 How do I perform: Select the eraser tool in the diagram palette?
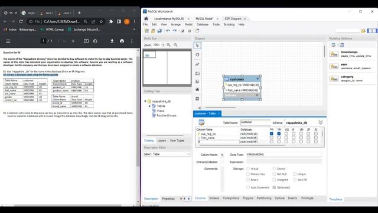coord(197,64)
